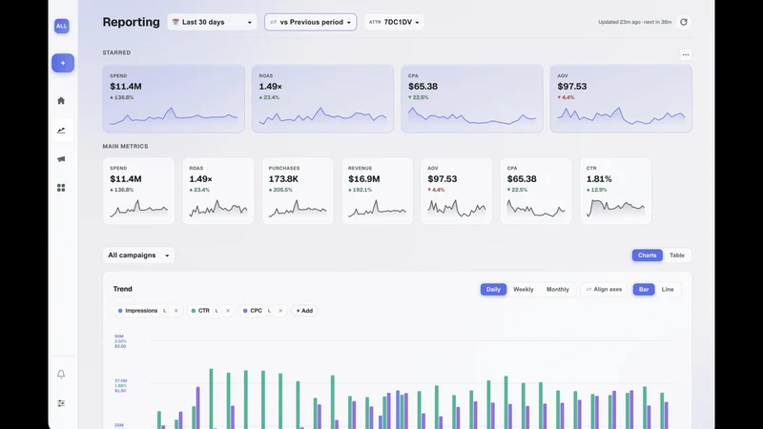Switch the chart to Line type

(668, 290)
